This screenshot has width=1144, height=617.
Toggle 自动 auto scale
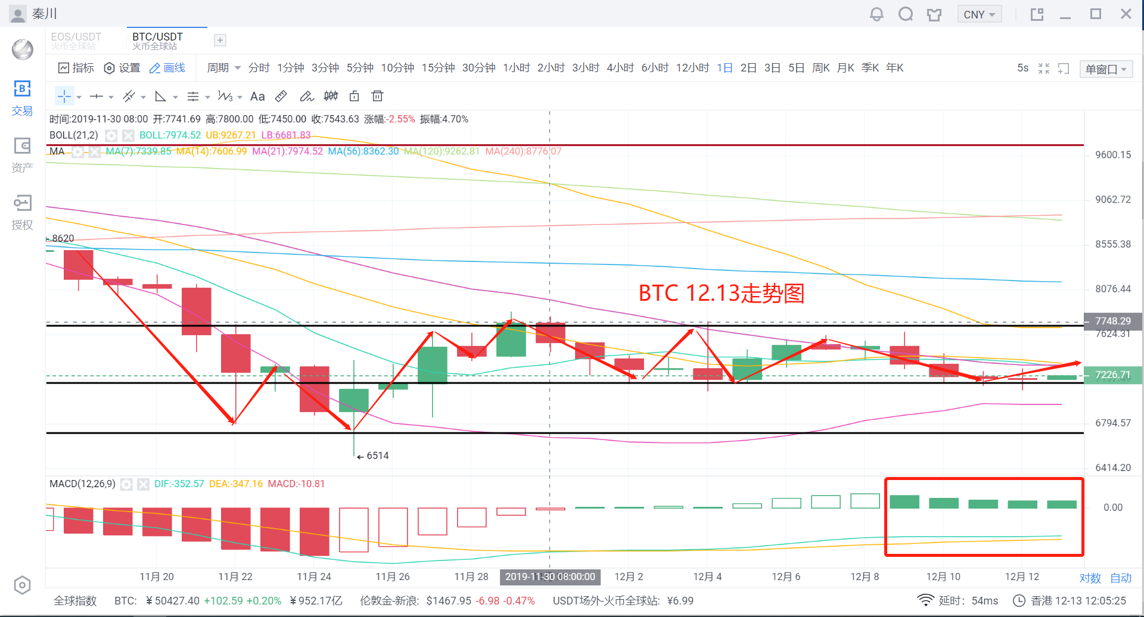click(1121, 578)
